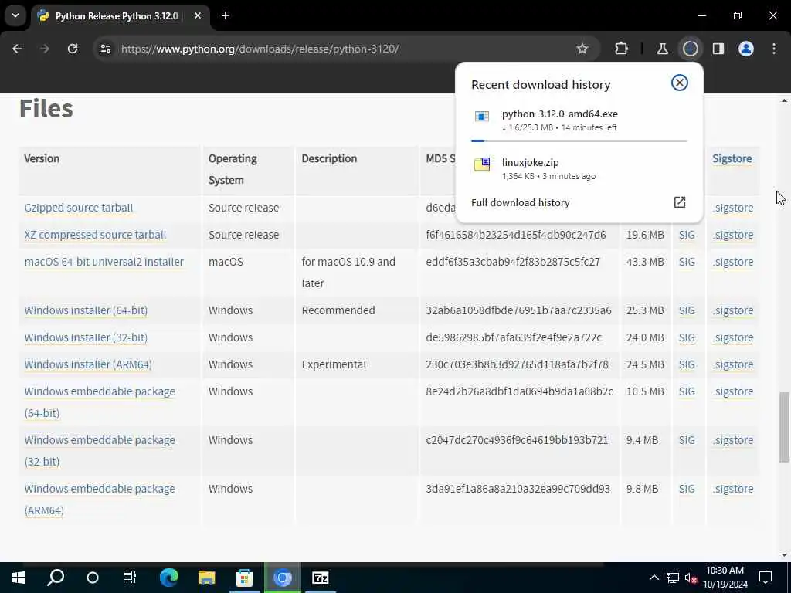Click linuxjoke.zip file icon in downloads
This screenshot has width=791, height=593.
coord(482,164)
